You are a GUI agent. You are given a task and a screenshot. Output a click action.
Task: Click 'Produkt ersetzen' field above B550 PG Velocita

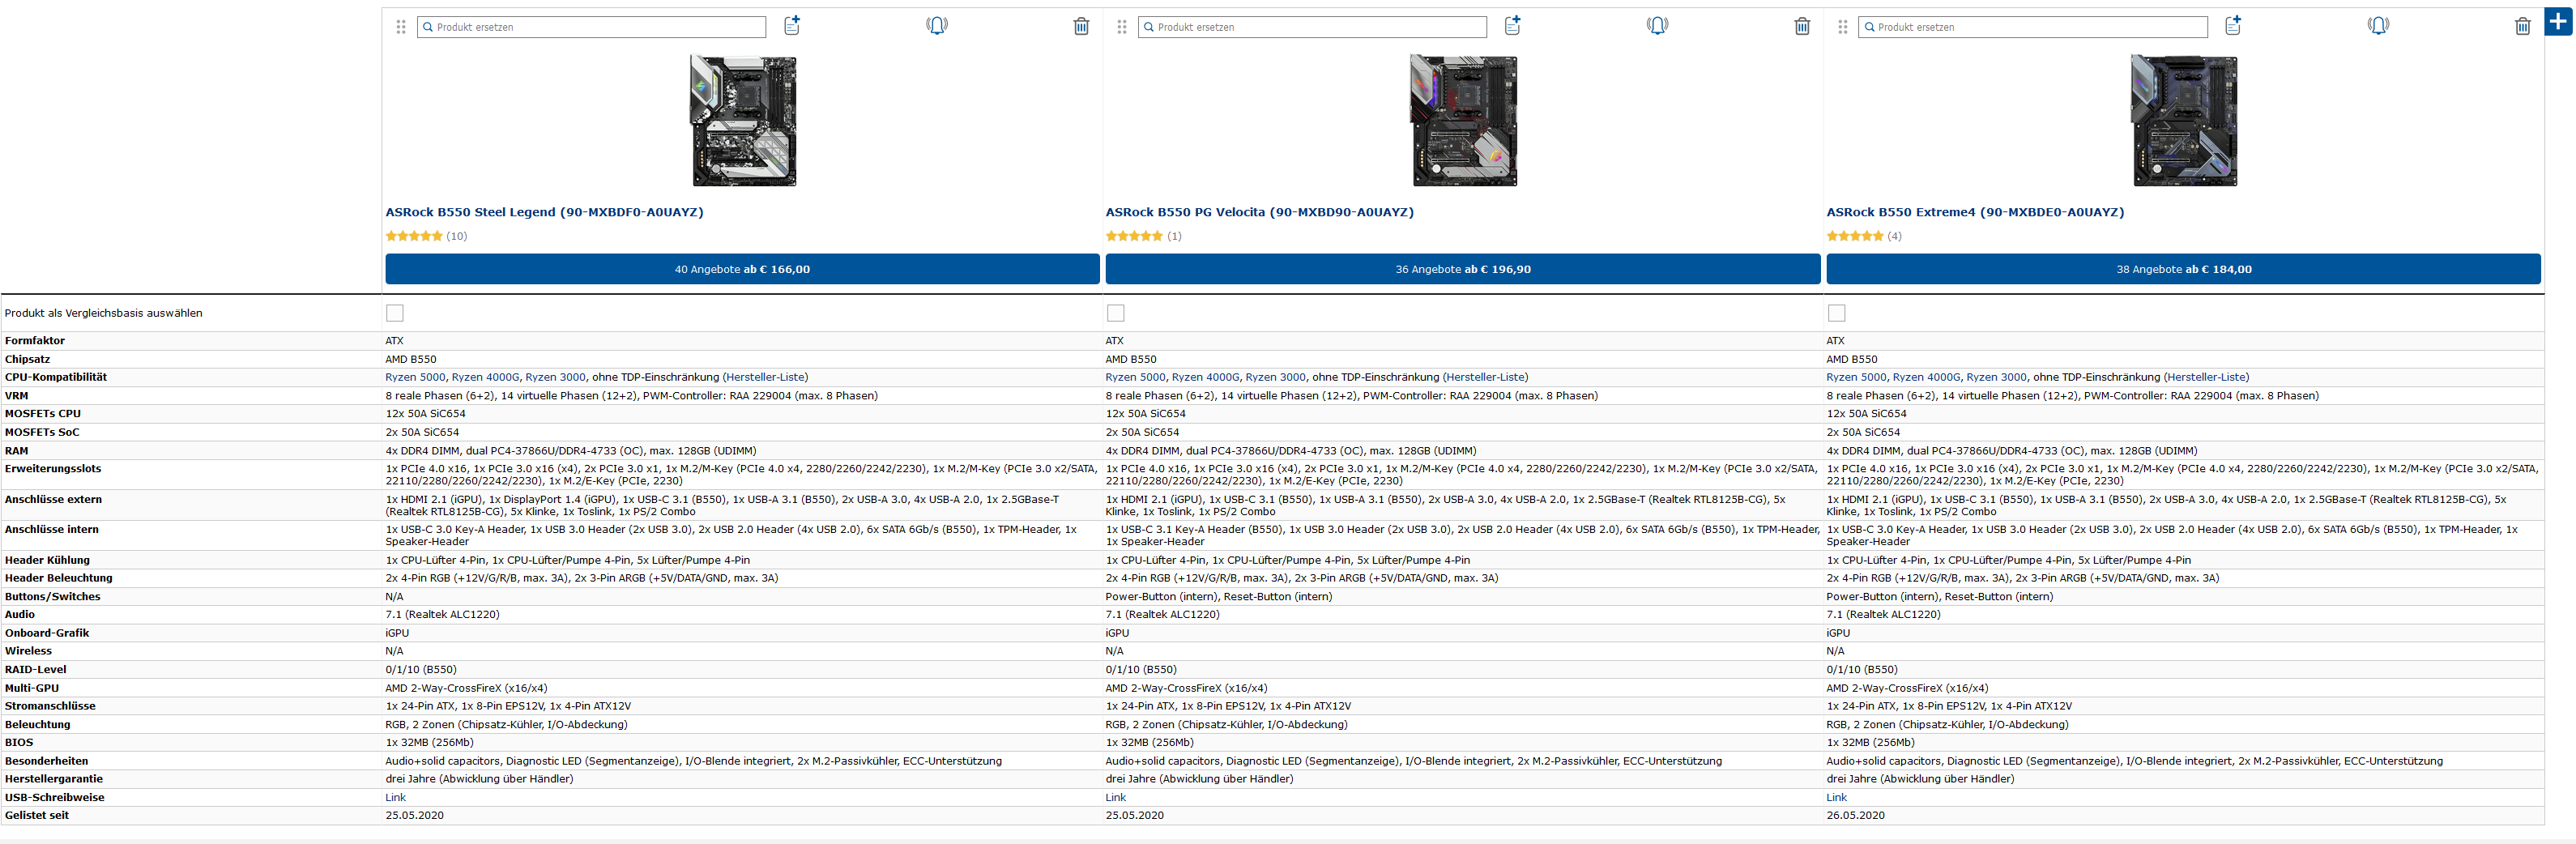[1312, 27]
